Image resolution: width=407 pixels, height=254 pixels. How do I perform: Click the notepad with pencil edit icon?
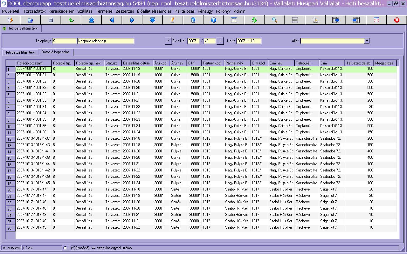click(173, 20)
